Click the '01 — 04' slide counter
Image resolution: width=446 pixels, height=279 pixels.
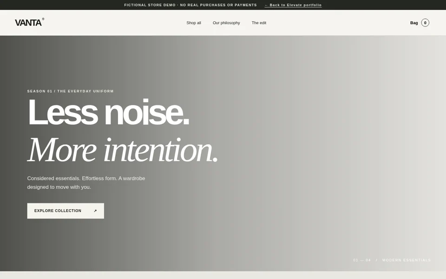pos(362,260)
